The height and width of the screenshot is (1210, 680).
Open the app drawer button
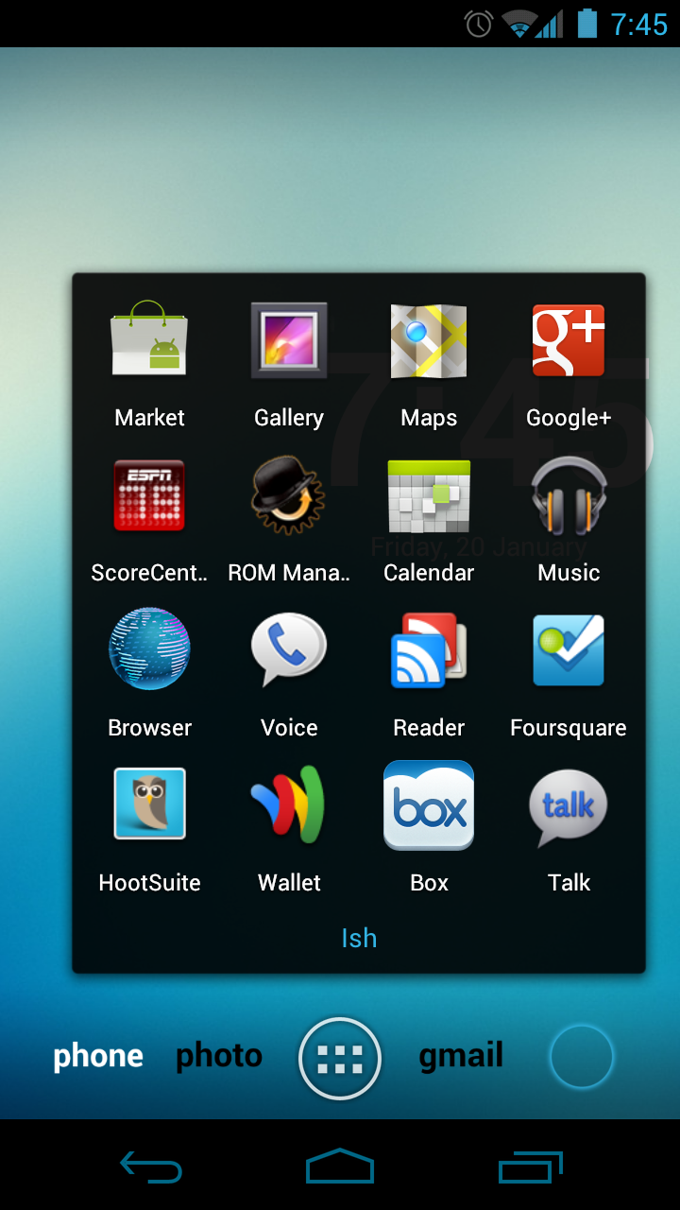[x=340, y=1059]
